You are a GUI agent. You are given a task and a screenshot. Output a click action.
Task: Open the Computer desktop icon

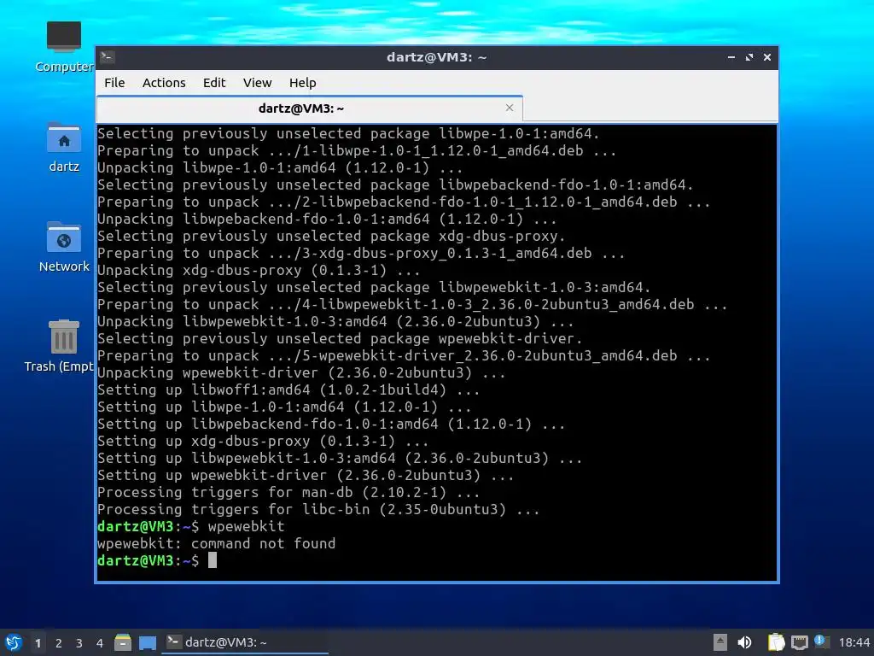(63, 47)
